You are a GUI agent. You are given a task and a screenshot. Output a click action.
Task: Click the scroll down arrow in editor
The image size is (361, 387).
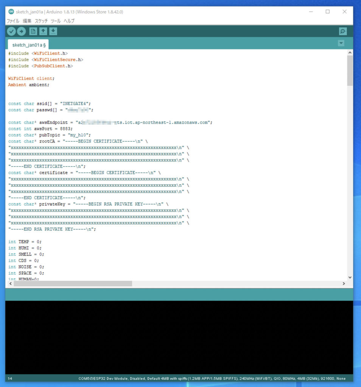coord(350,277)
